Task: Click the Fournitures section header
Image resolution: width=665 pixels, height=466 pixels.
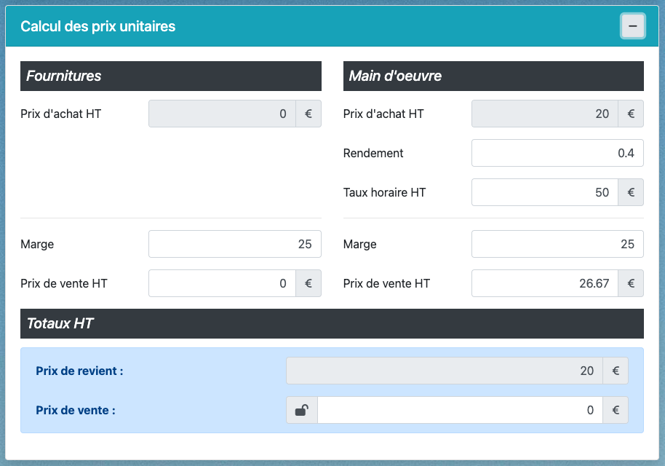Action: click(x=170, y=76)
